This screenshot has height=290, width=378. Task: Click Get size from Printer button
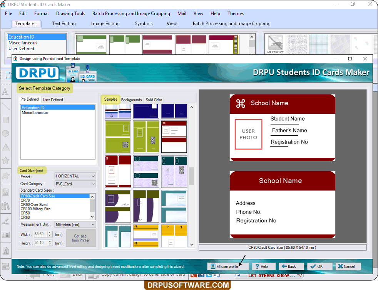81,238
